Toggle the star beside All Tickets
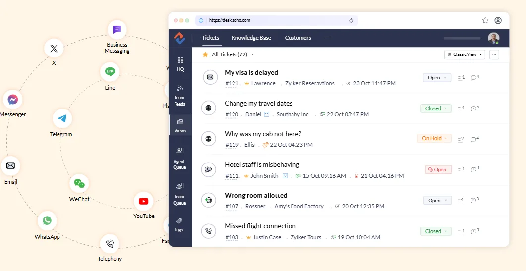 point(205,54)
